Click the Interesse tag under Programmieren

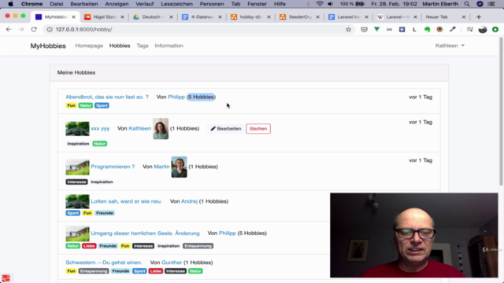(76, 182)
